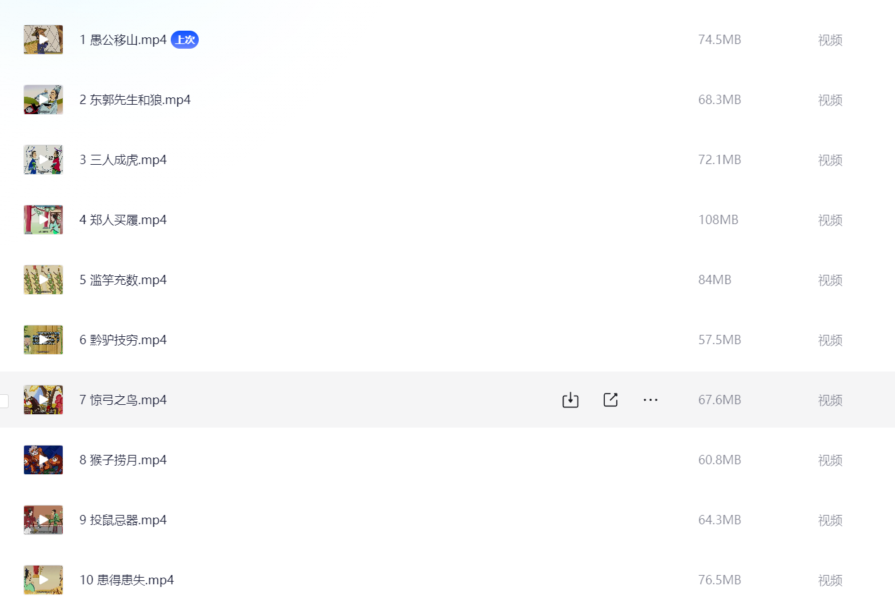Play the 投鼠忌器 video thumbnail

pos(43,520)
